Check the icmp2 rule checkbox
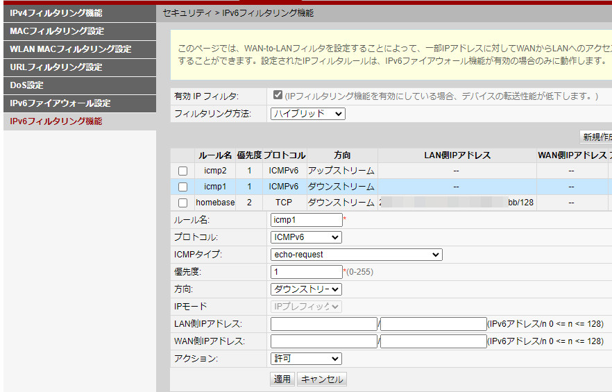612x392 pixels. 182,171
